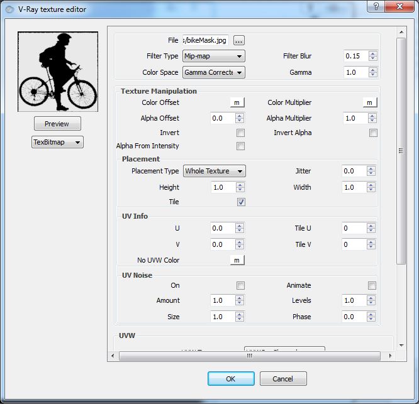Click the File path input field
Screen dimensions: 419x404
(206, 40)
